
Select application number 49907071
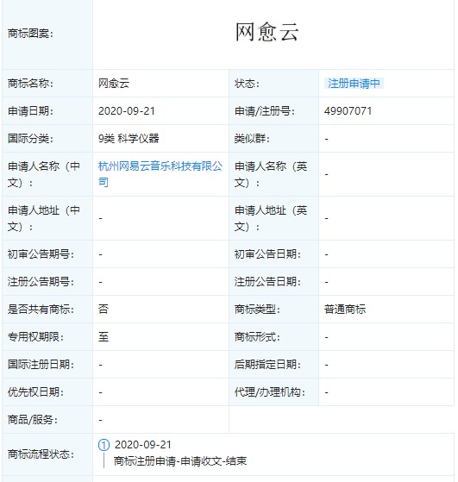point(348,111)
